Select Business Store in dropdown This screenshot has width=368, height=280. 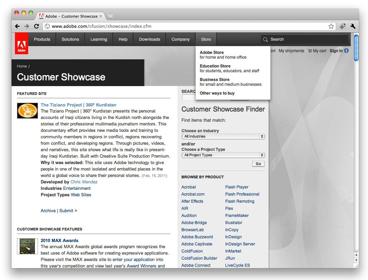[x=231, y=82]
